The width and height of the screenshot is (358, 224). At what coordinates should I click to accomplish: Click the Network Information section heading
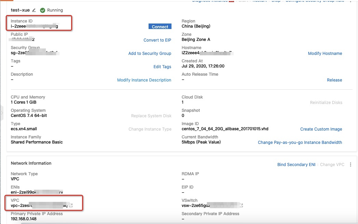coord(31,163)
